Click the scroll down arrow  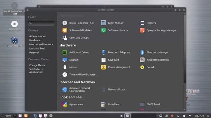pos(185,109)
